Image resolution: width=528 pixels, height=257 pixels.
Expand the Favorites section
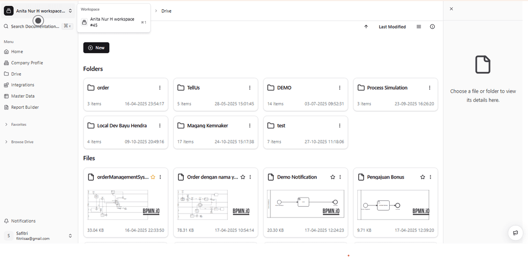point(16,124)
